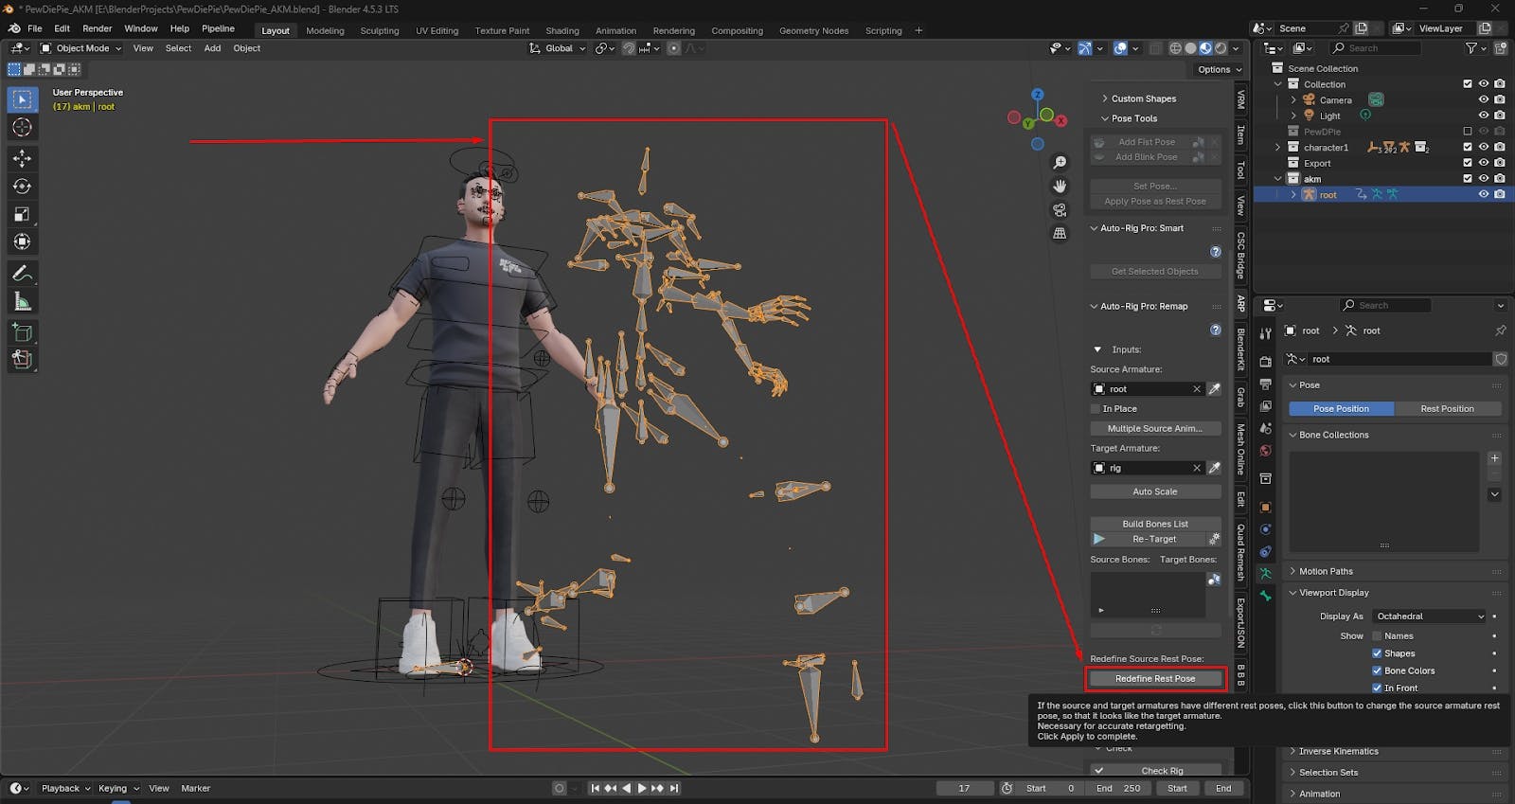This screenshot has height=804, width=1515.
Task: Click the Redefine Rest Pose button
Action: point(1155,679)
